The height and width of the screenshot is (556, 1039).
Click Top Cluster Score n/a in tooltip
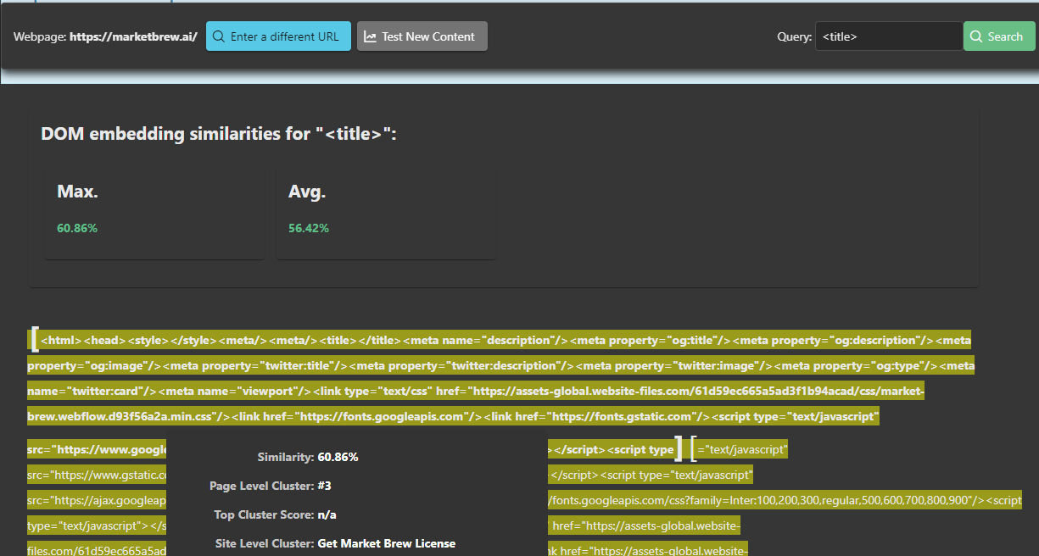pyautogui.click(x=275, y=514)
